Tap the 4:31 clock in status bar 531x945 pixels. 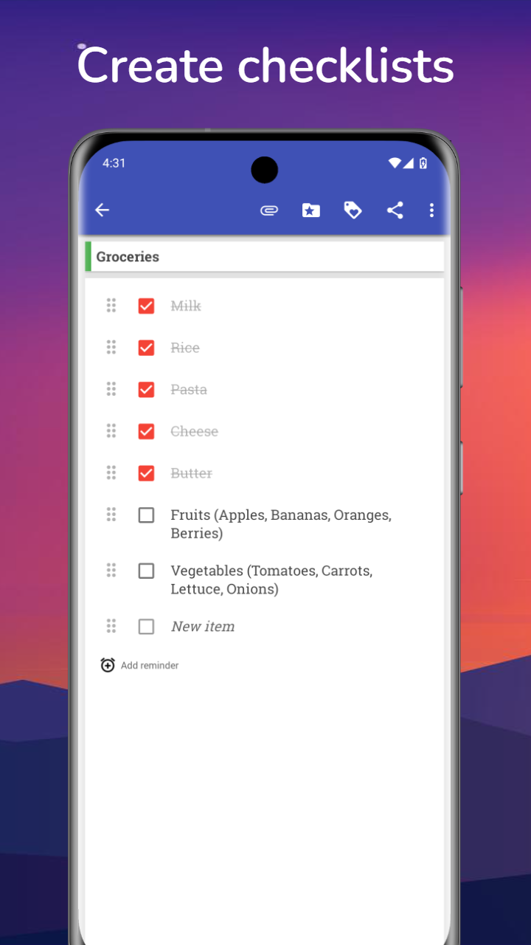tap(114, 163)
